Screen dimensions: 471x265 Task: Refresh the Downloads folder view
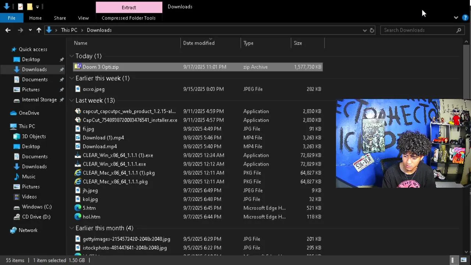tap(372, 30)
